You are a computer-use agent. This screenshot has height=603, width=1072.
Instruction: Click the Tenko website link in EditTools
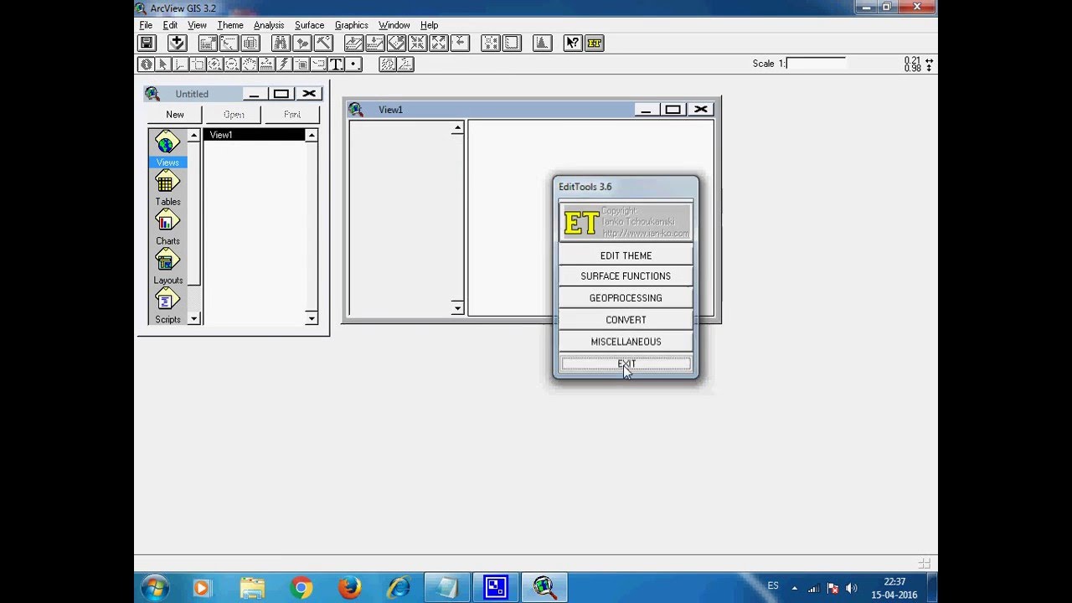[646, 233]
